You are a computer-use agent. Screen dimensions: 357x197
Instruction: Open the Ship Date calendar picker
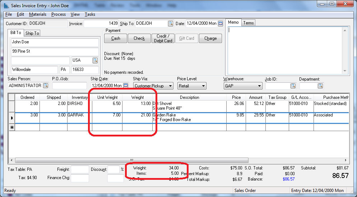tap(126, 86)
